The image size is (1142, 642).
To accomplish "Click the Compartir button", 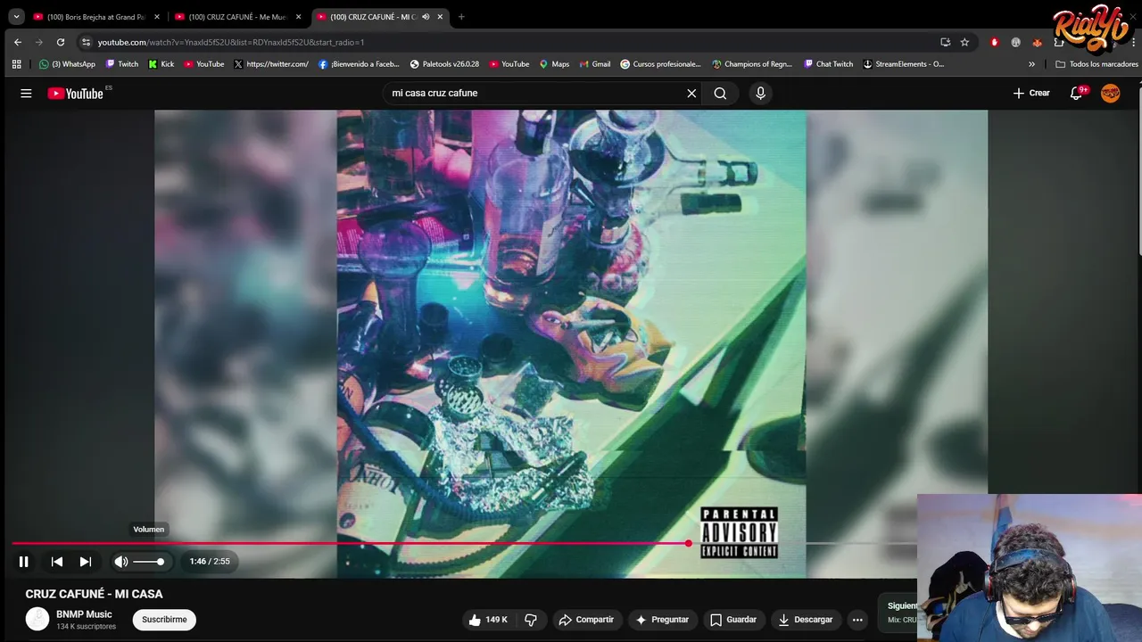I will (586, 620).
